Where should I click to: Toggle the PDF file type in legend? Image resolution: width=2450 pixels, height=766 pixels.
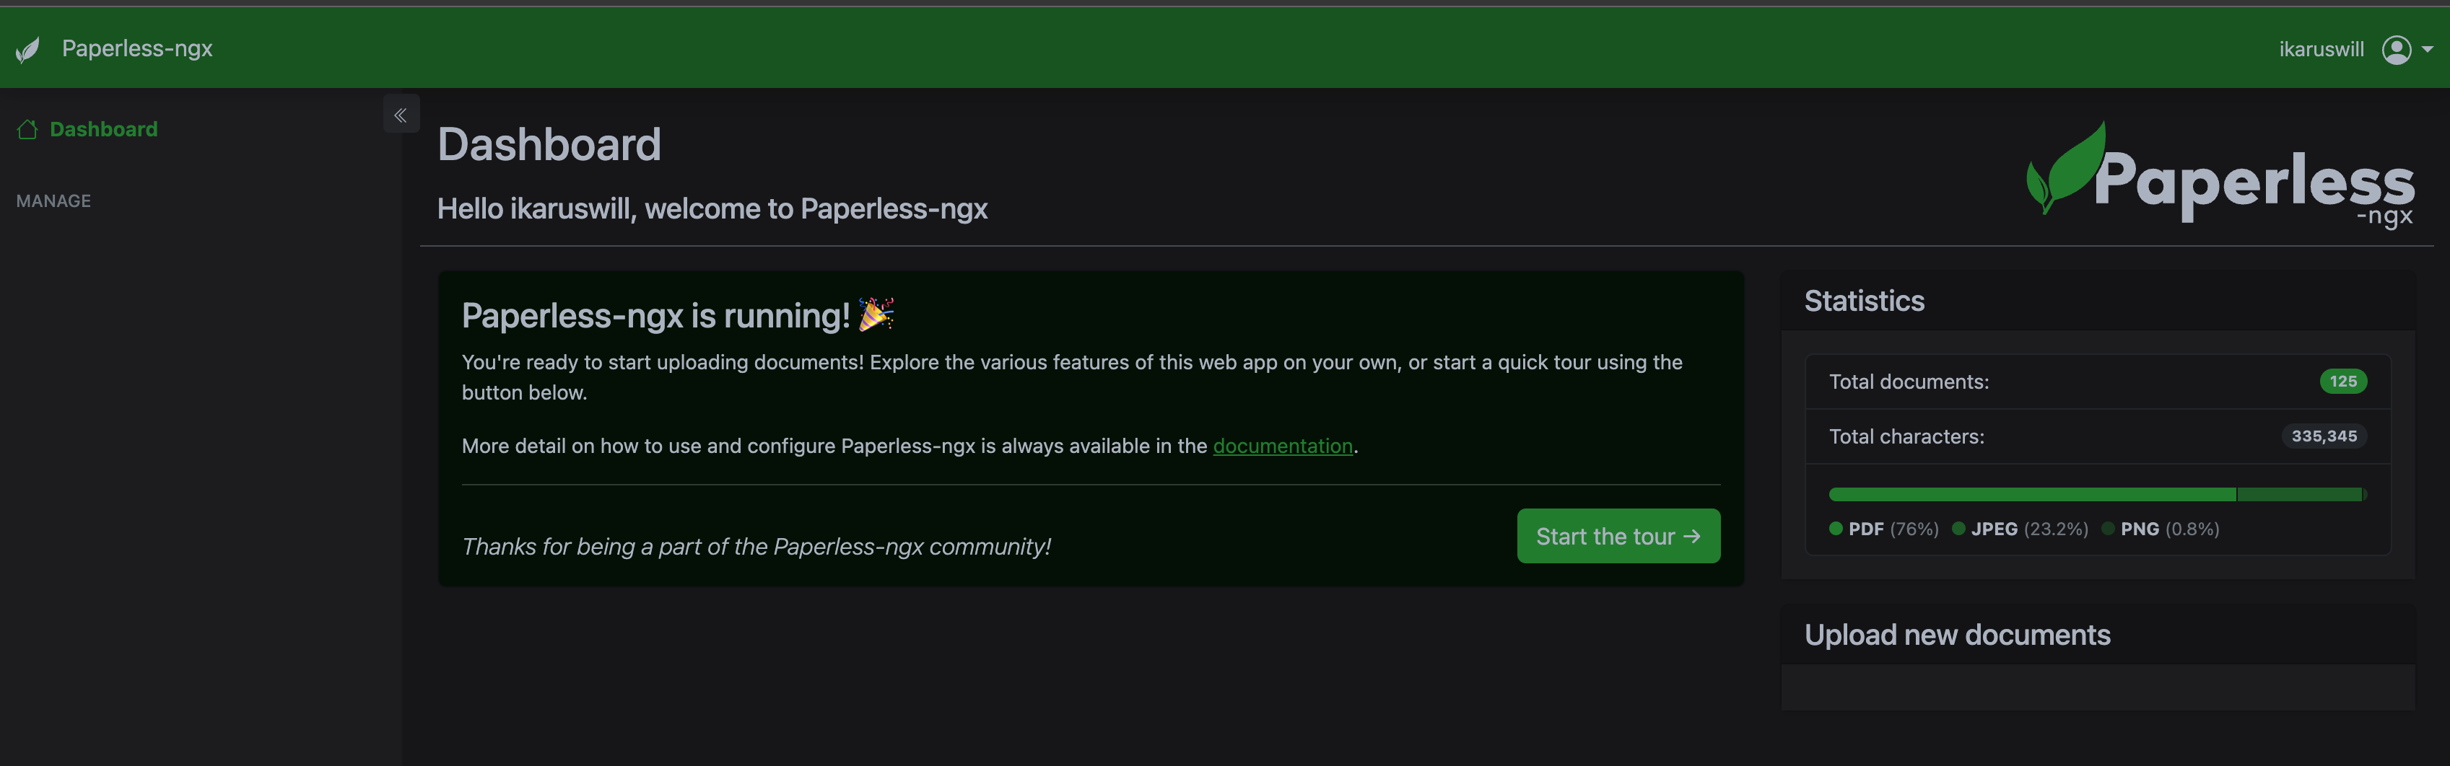click(1866, 529)
